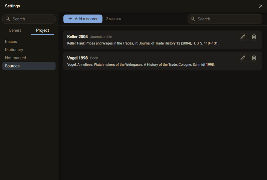Edit the Vogel 1998 source with pencil icon
The image size is (267, 180).
point(243,58)
